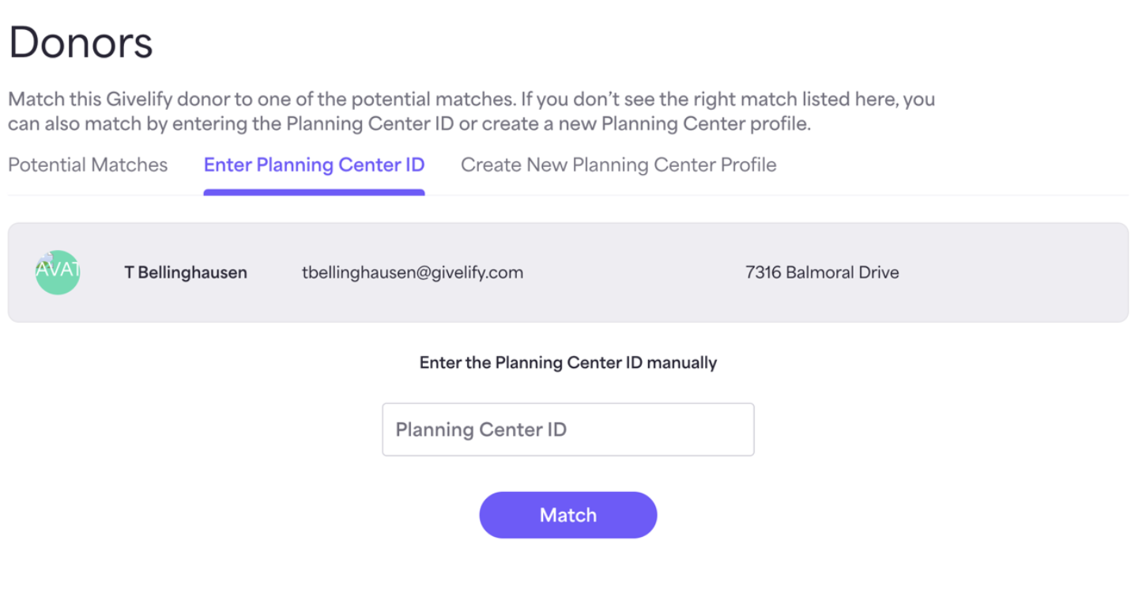Click the 'Match this Givelify donor' description line
This screenshot has width=1135, height=590.
[x=471, y=100]
